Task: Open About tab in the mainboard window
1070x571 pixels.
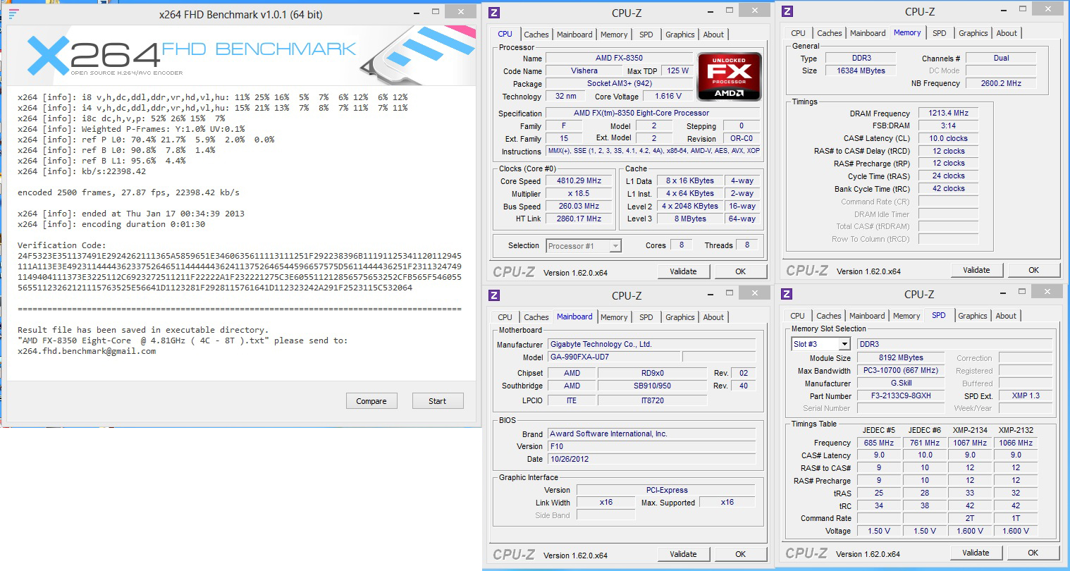Action: (x=713, y=317)
